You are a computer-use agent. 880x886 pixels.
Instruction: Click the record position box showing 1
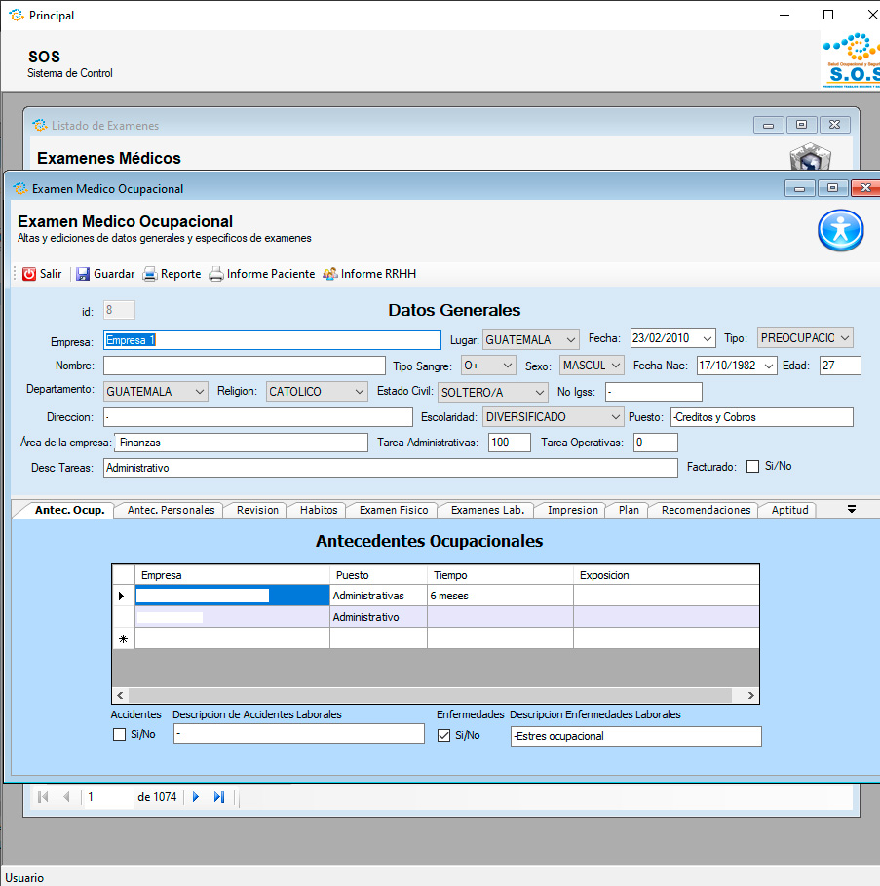coord(108,797)
